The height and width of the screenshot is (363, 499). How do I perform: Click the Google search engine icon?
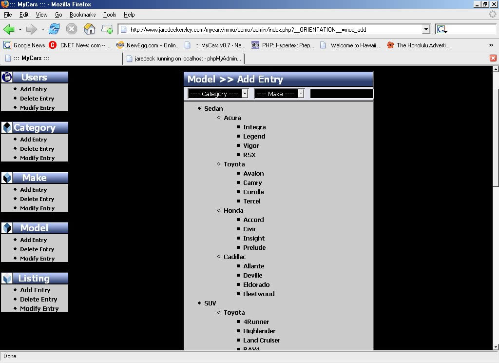441,30
